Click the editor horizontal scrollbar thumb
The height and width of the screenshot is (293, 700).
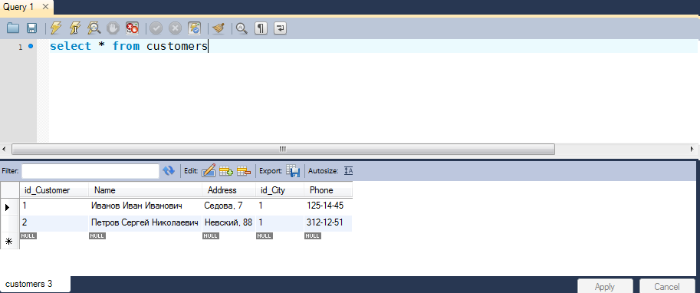pos(283,149)
